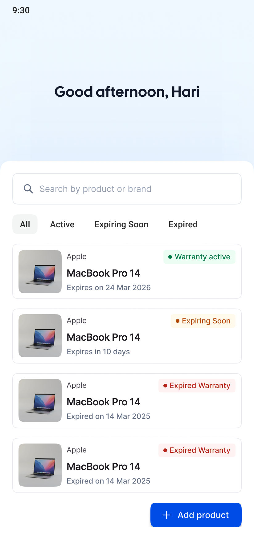Click the orange dot in Expiring Soon badge
254x539 pixels.
(178, 321)
